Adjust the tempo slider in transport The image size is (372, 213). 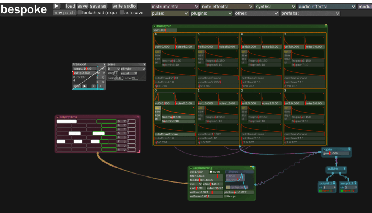(x=84, y=68)
